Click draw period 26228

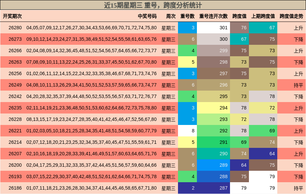(x=15, y=119)
